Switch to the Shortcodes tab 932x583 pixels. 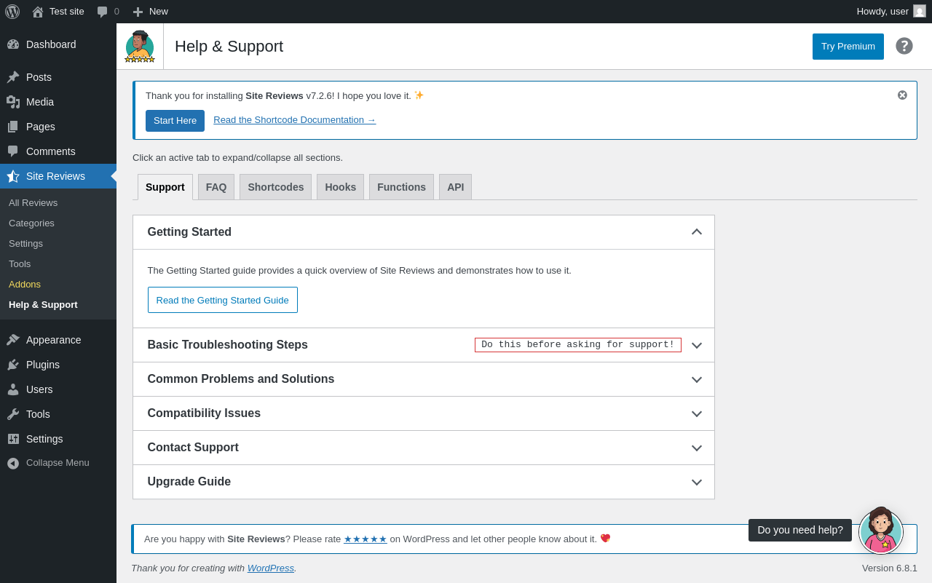point(275,187)
